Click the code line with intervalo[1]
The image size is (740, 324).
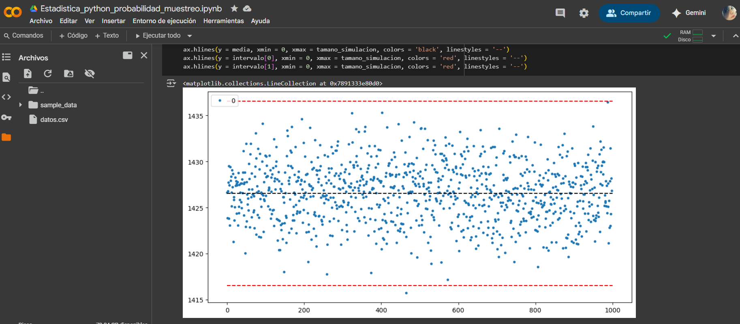click(355, 66)
